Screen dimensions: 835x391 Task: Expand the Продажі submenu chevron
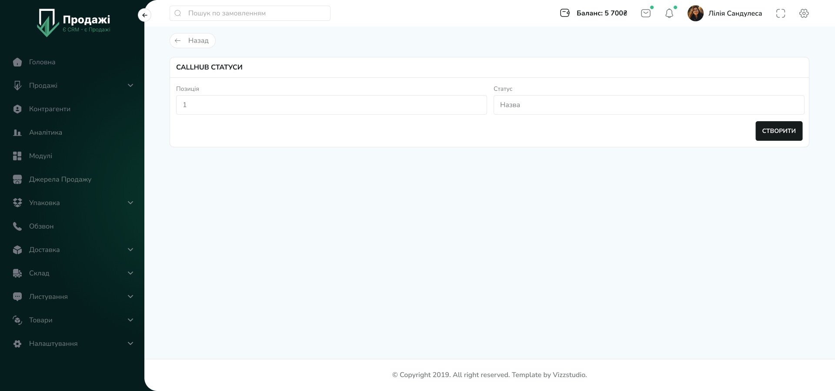[130, 86]
